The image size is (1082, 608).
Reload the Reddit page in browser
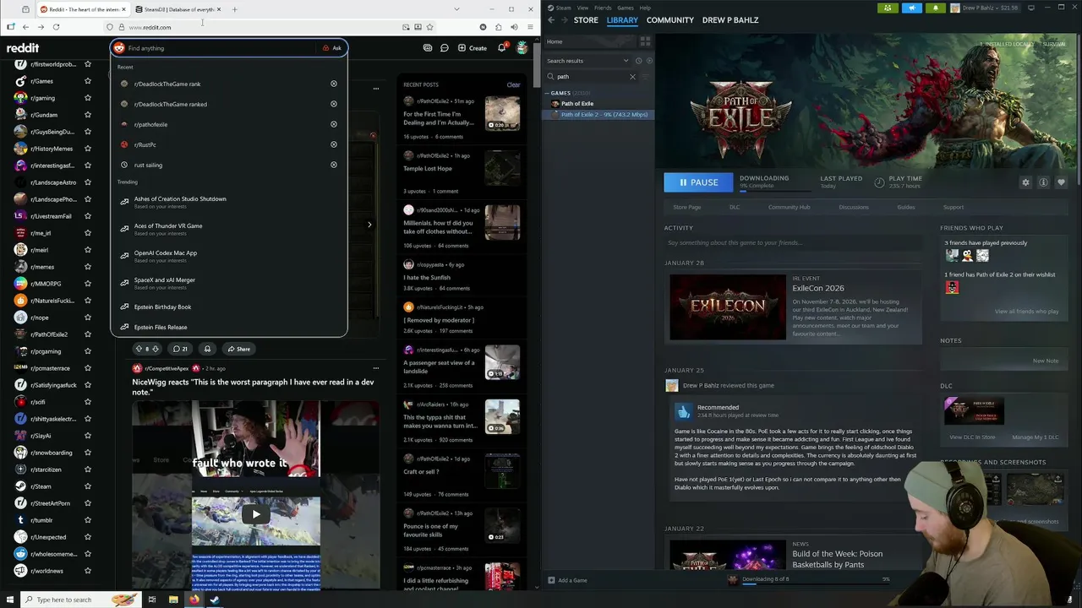point(56,27)
